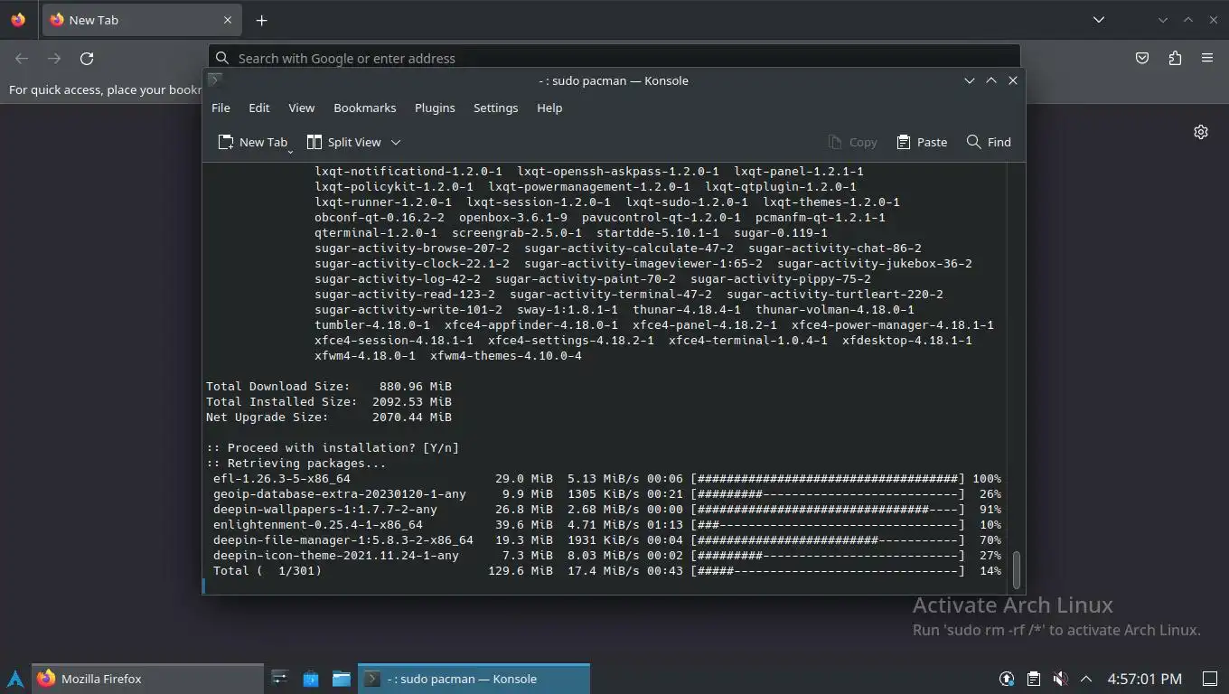This screenshot has height=694, width=1229.
Task: Close the Firefox window
Action: coord(1214,20)
